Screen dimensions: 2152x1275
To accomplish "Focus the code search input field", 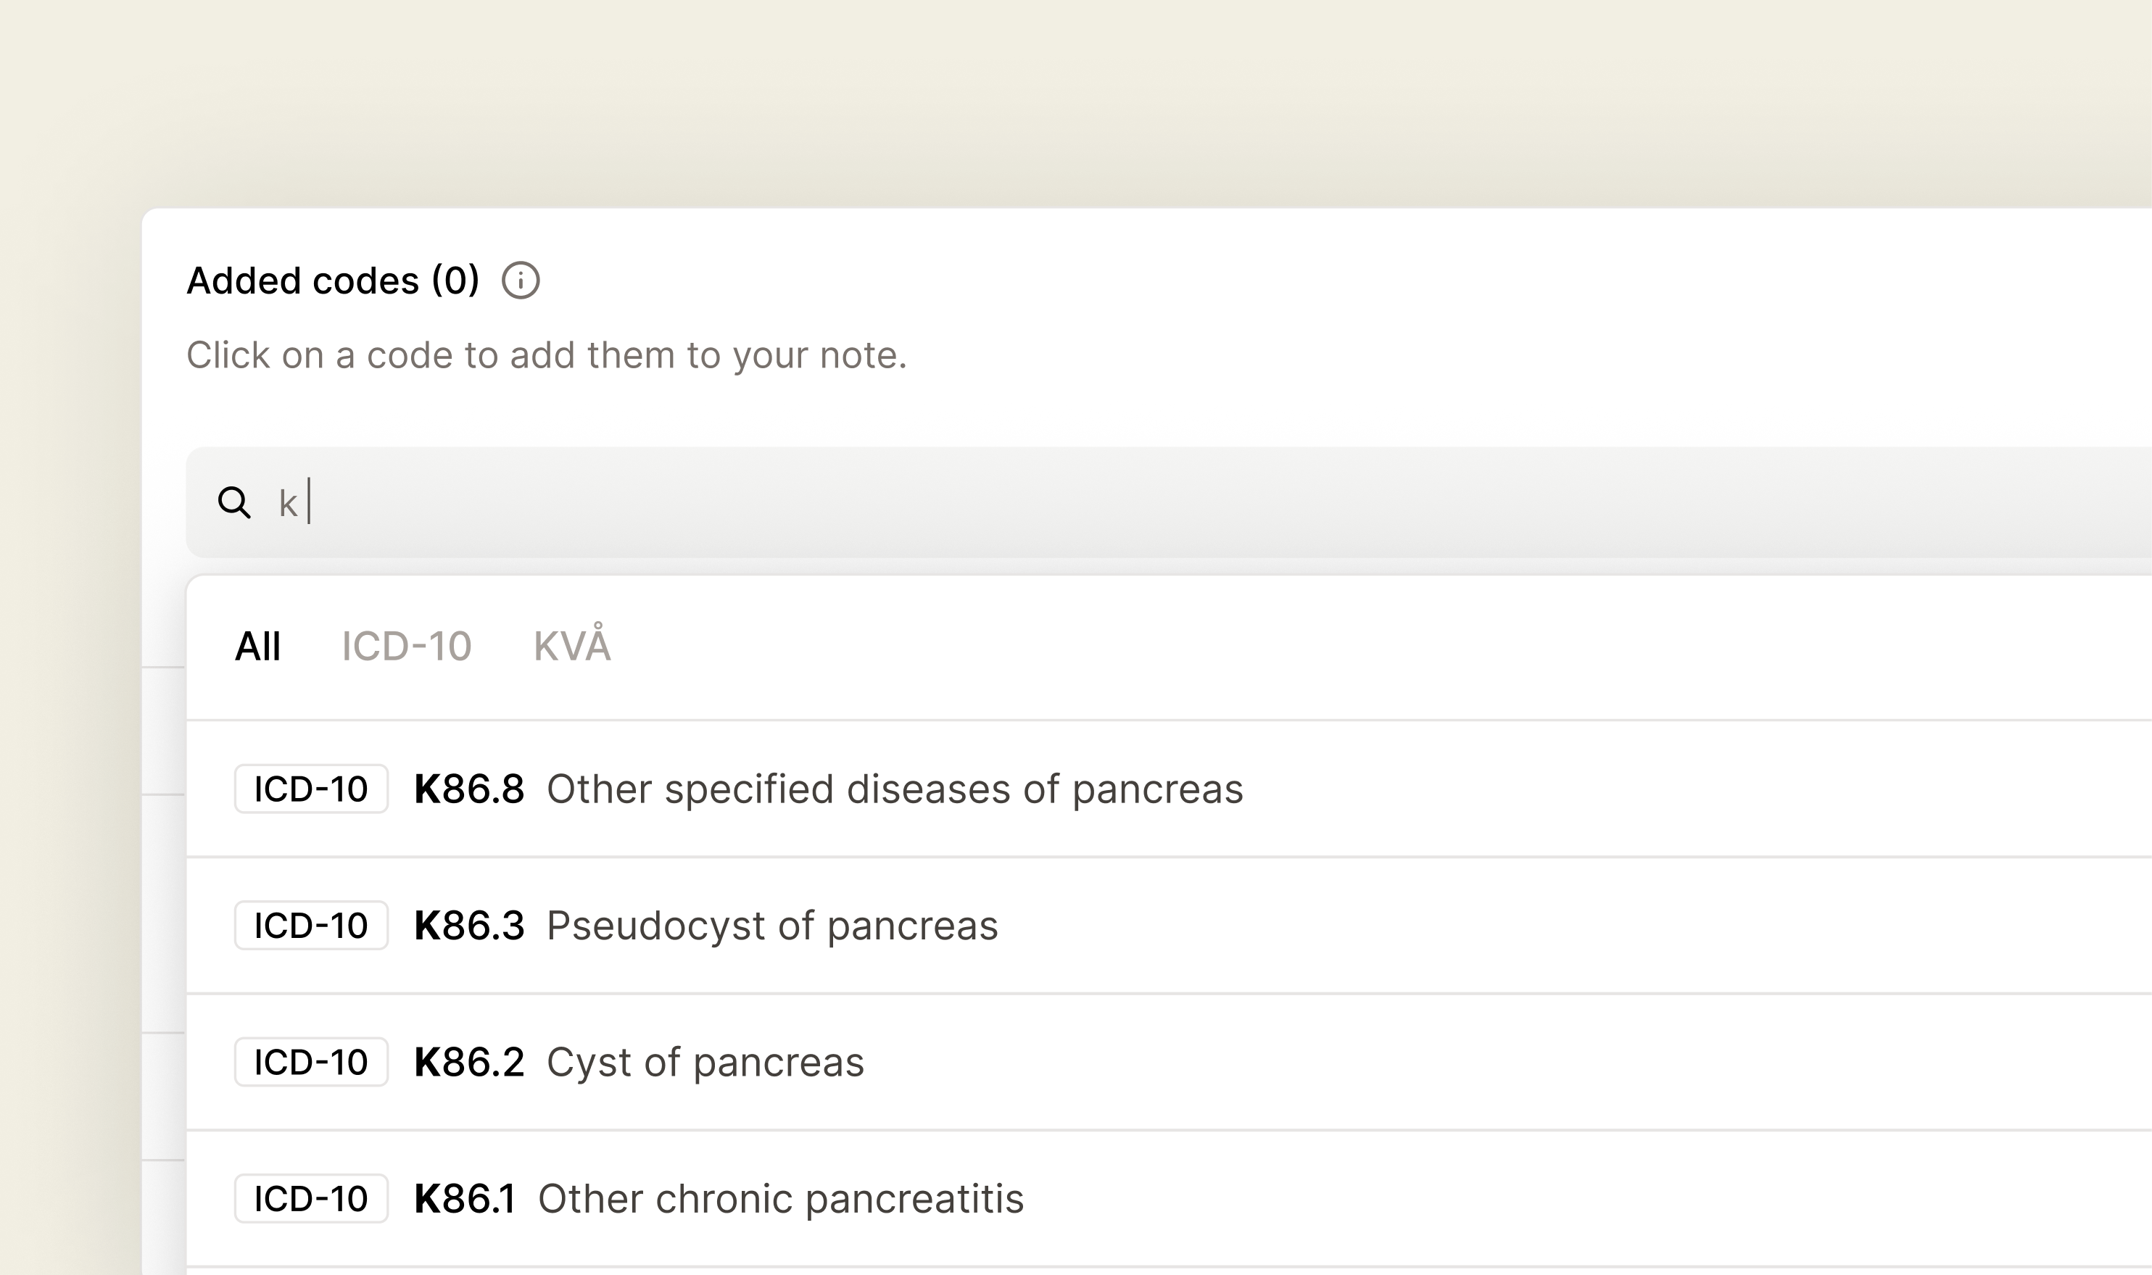I will pos(1031,502).
